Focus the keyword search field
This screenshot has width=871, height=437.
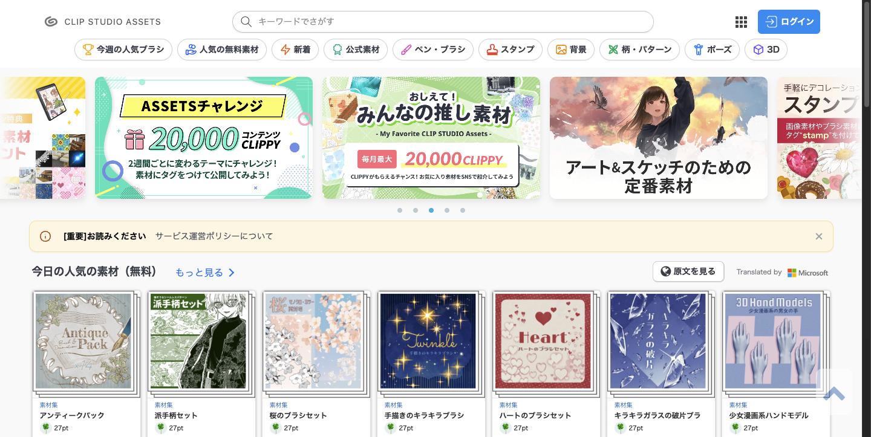pyautogui.click(x=443, y=22)
